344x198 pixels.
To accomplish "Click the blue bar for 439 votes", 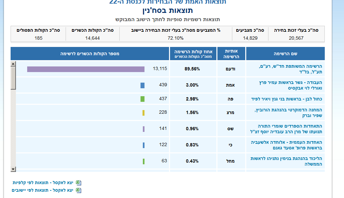I will [x=143, y=85].
